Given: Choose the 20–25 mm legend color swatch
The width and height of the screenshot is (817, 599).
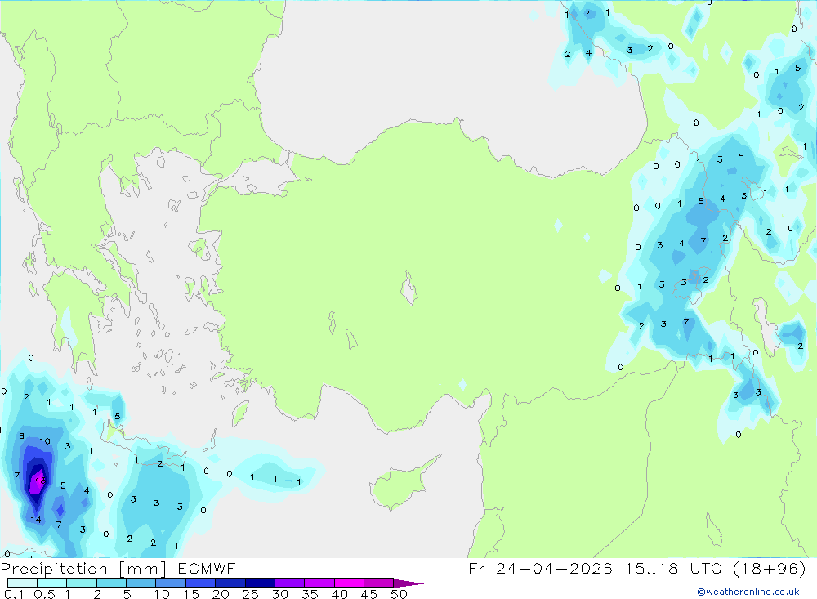Looking at the screenshot, I should point(230,583).
